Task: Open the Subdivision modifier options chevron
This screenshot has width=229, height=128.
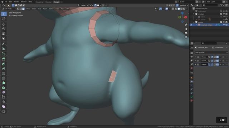Action: tap(220, 64)
